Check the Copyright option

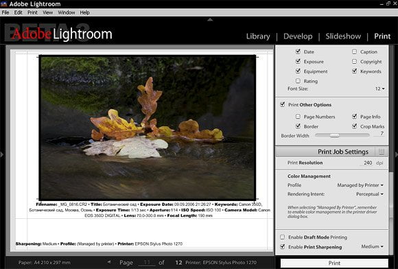pyautogui.click(x=354, y=61)
